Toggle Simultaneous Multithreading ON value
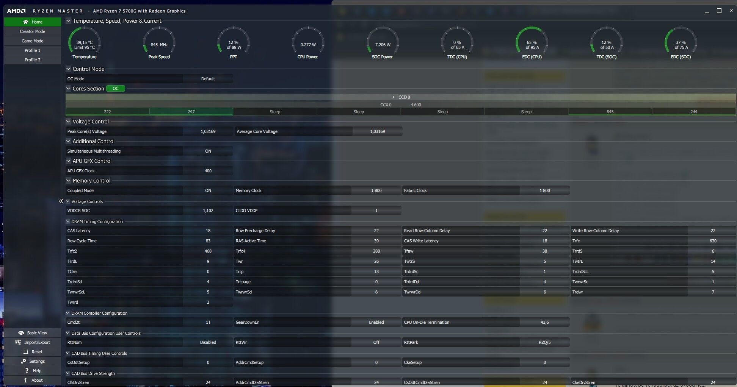The image size is (737, 387). tap(208, 151)
